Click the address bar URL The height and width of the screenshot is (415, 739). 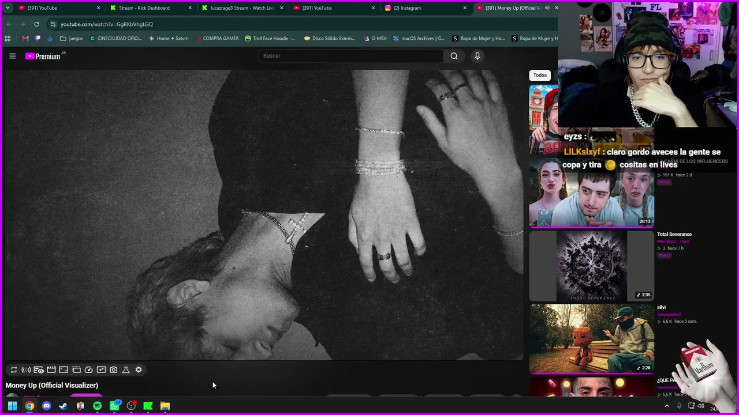click(x=107, y=24)
